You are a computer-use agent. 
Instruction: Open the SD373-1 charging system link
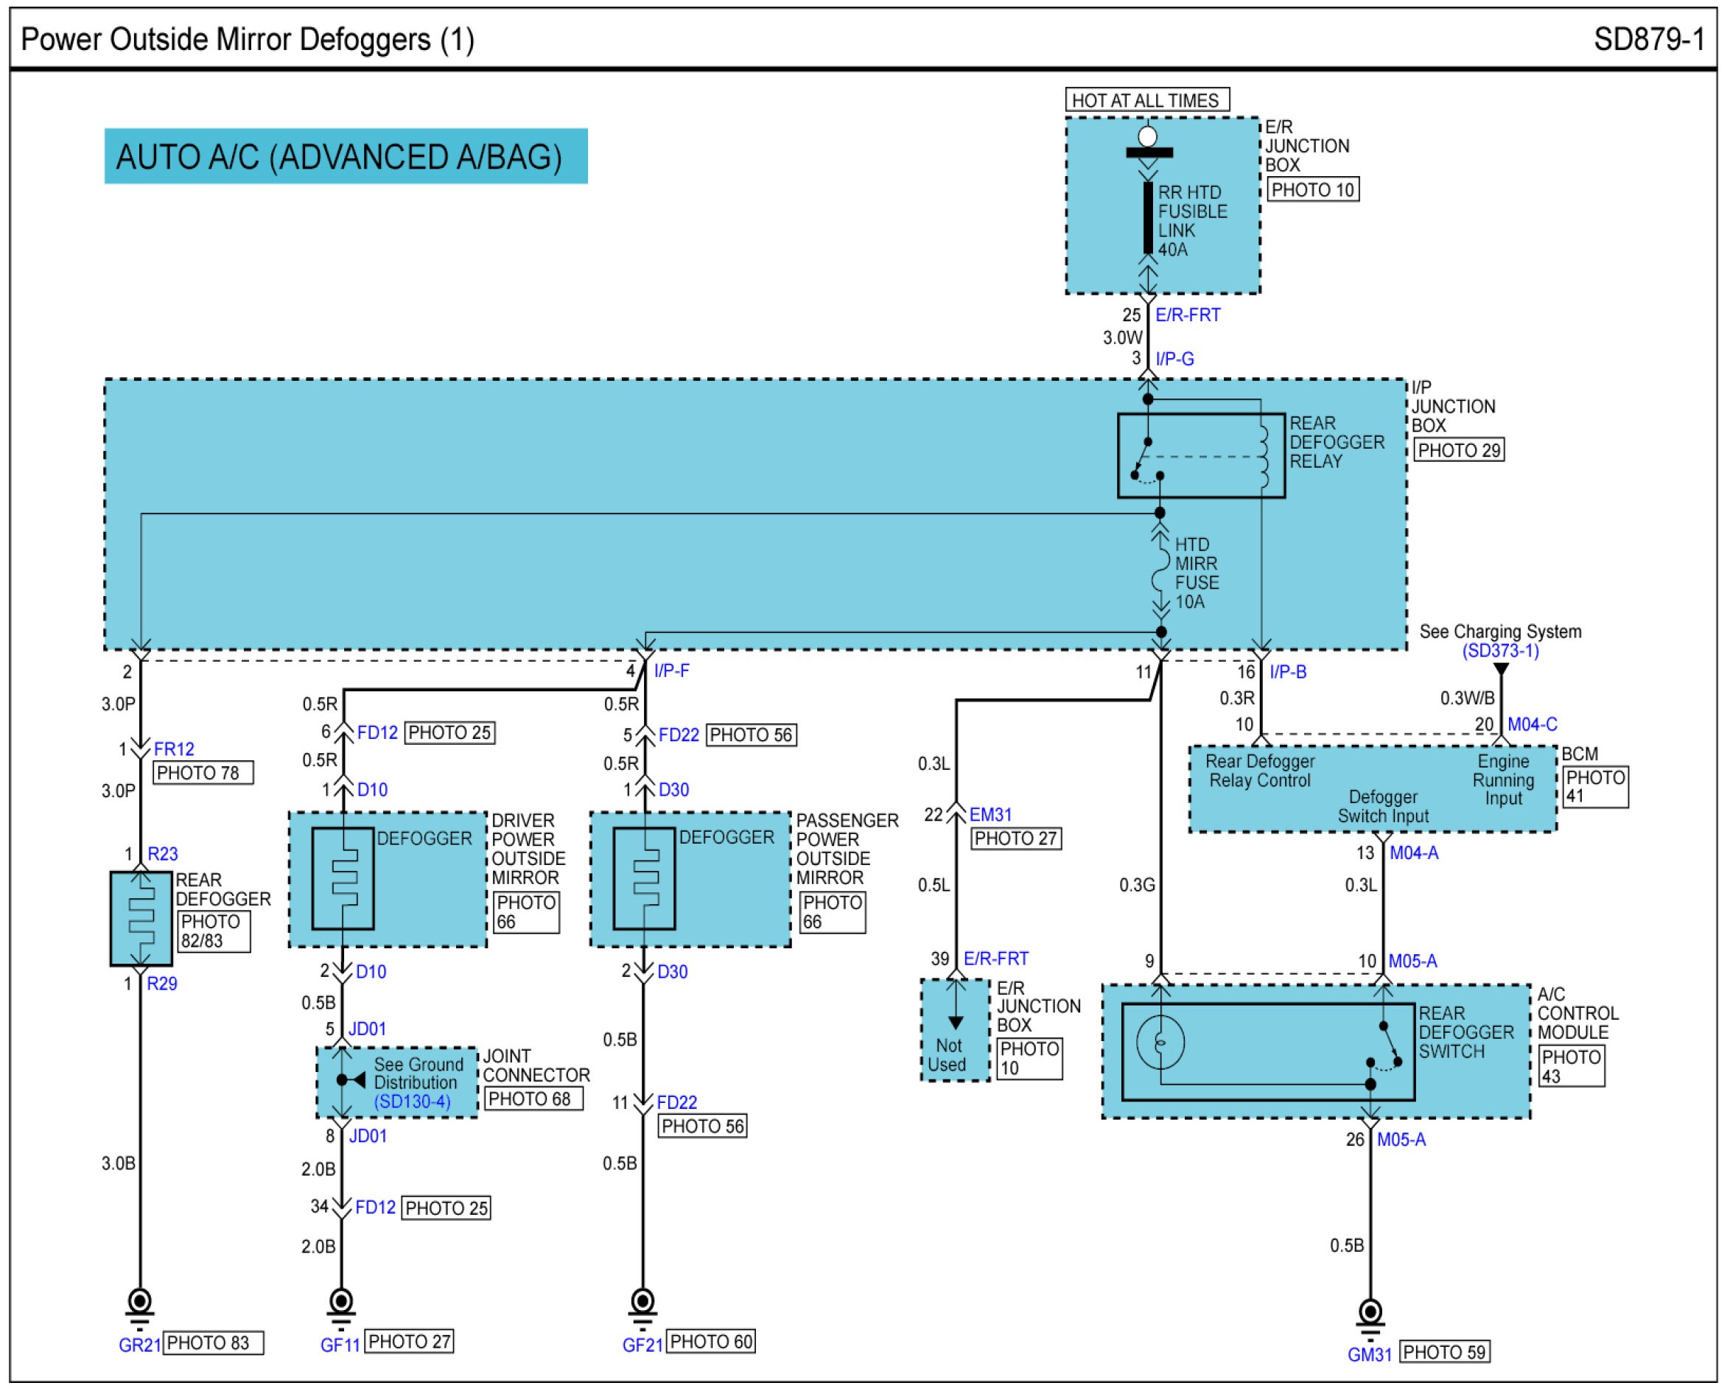point(1499,651)
